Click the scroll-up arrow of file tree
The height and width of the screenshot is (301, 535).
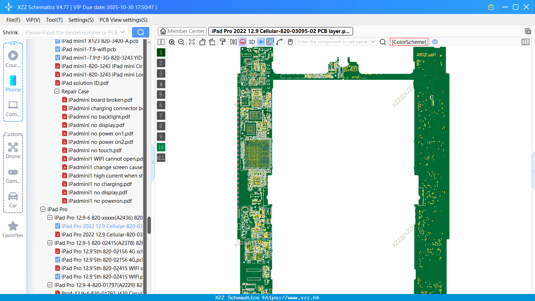point(149,42)
